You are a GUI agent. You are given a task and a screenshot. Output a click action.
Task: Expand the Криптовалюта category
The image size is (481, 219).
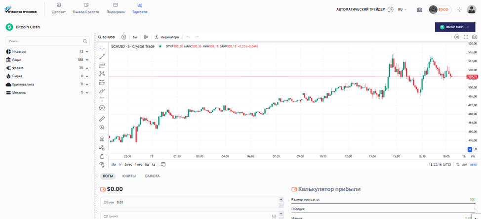[47, 84]
